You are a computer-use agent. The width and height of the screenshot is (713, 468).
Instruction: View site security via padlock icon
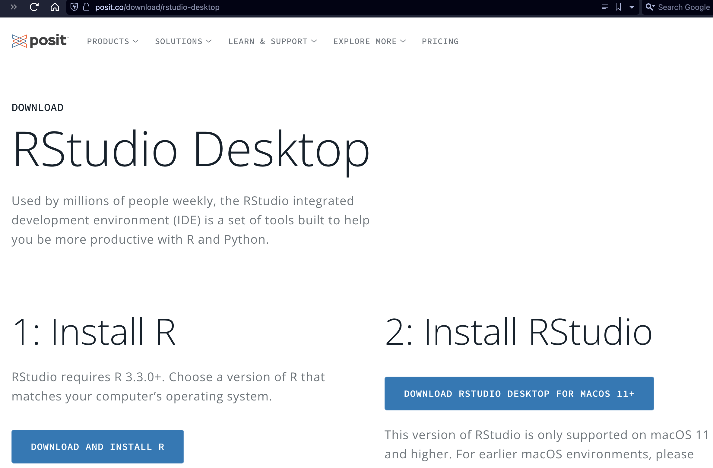pyautogui.click(x=87, y=7)
